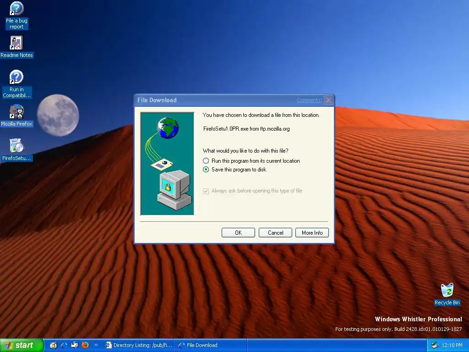Cancel the file download
The width and height of the screenshot is (469, 352).
[275, 232]
